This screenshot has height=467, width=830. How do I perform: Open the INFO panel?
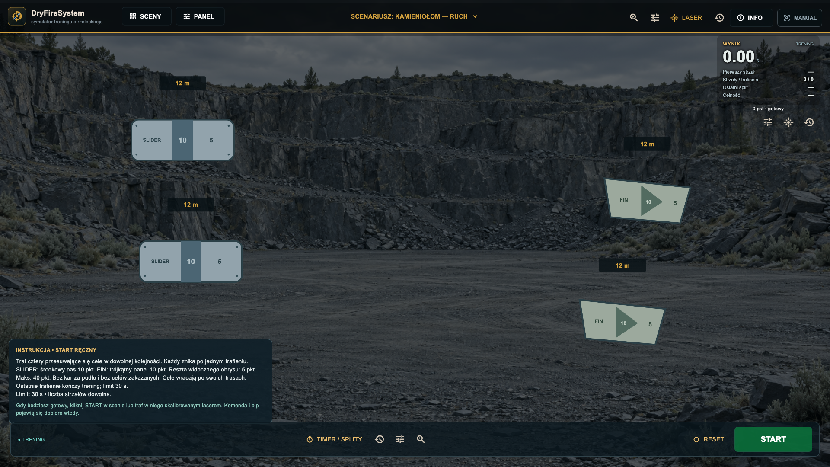point(751,18)
